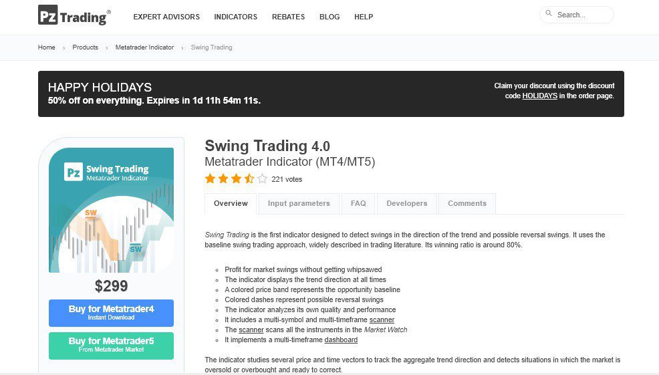This screenshot has width=659, height=375.
Task: Switch to the Input parameters tab
Action: point(299,203)
